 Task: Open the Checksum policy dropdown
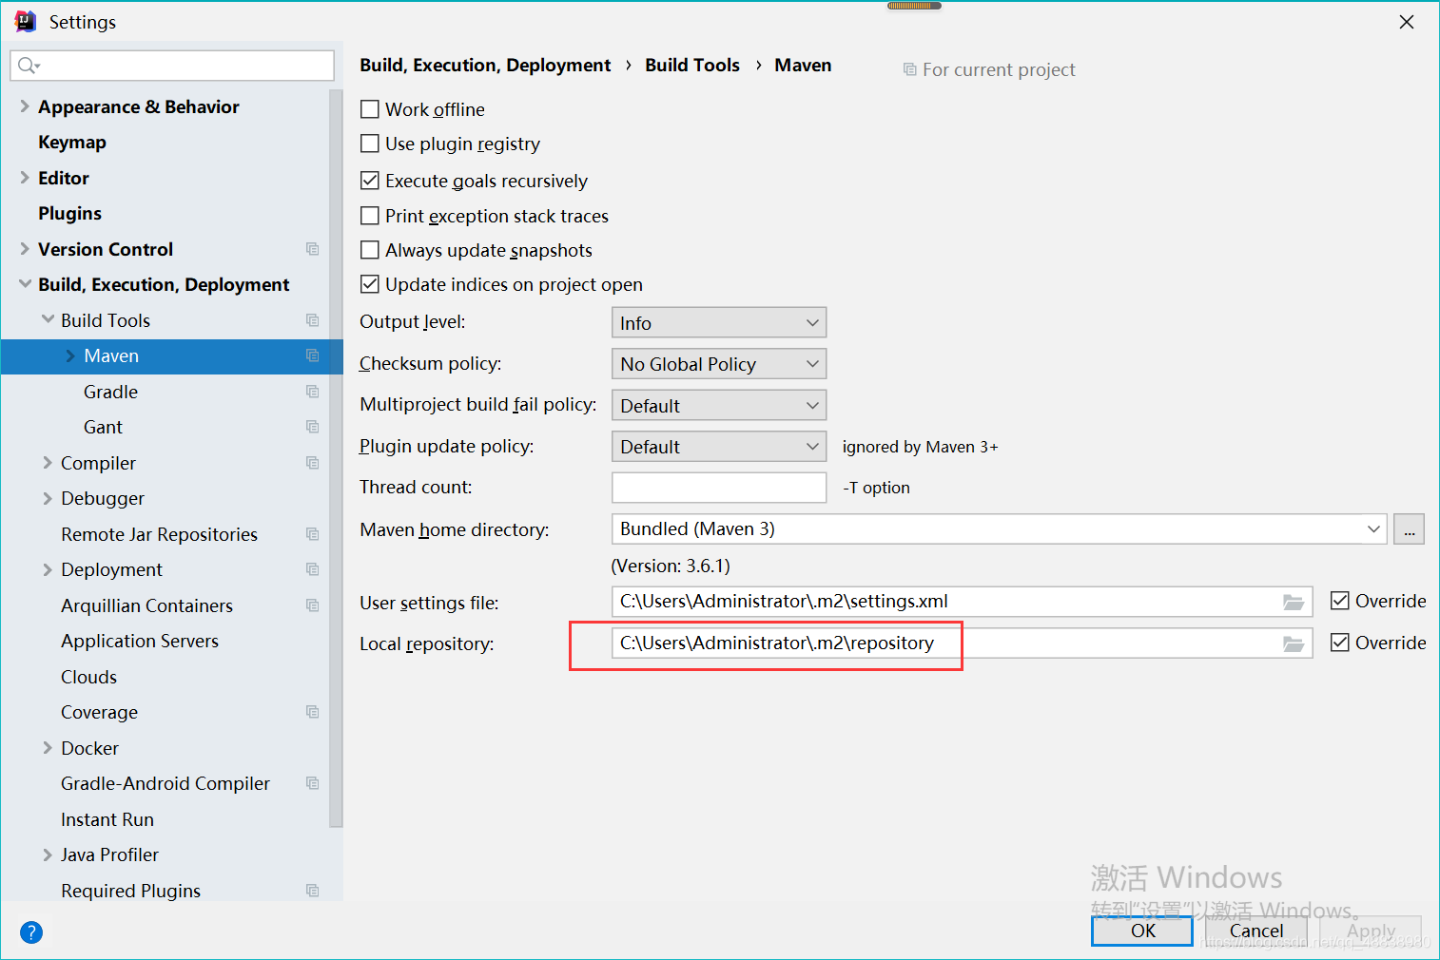pyautogui.click(x=719, y=363)
